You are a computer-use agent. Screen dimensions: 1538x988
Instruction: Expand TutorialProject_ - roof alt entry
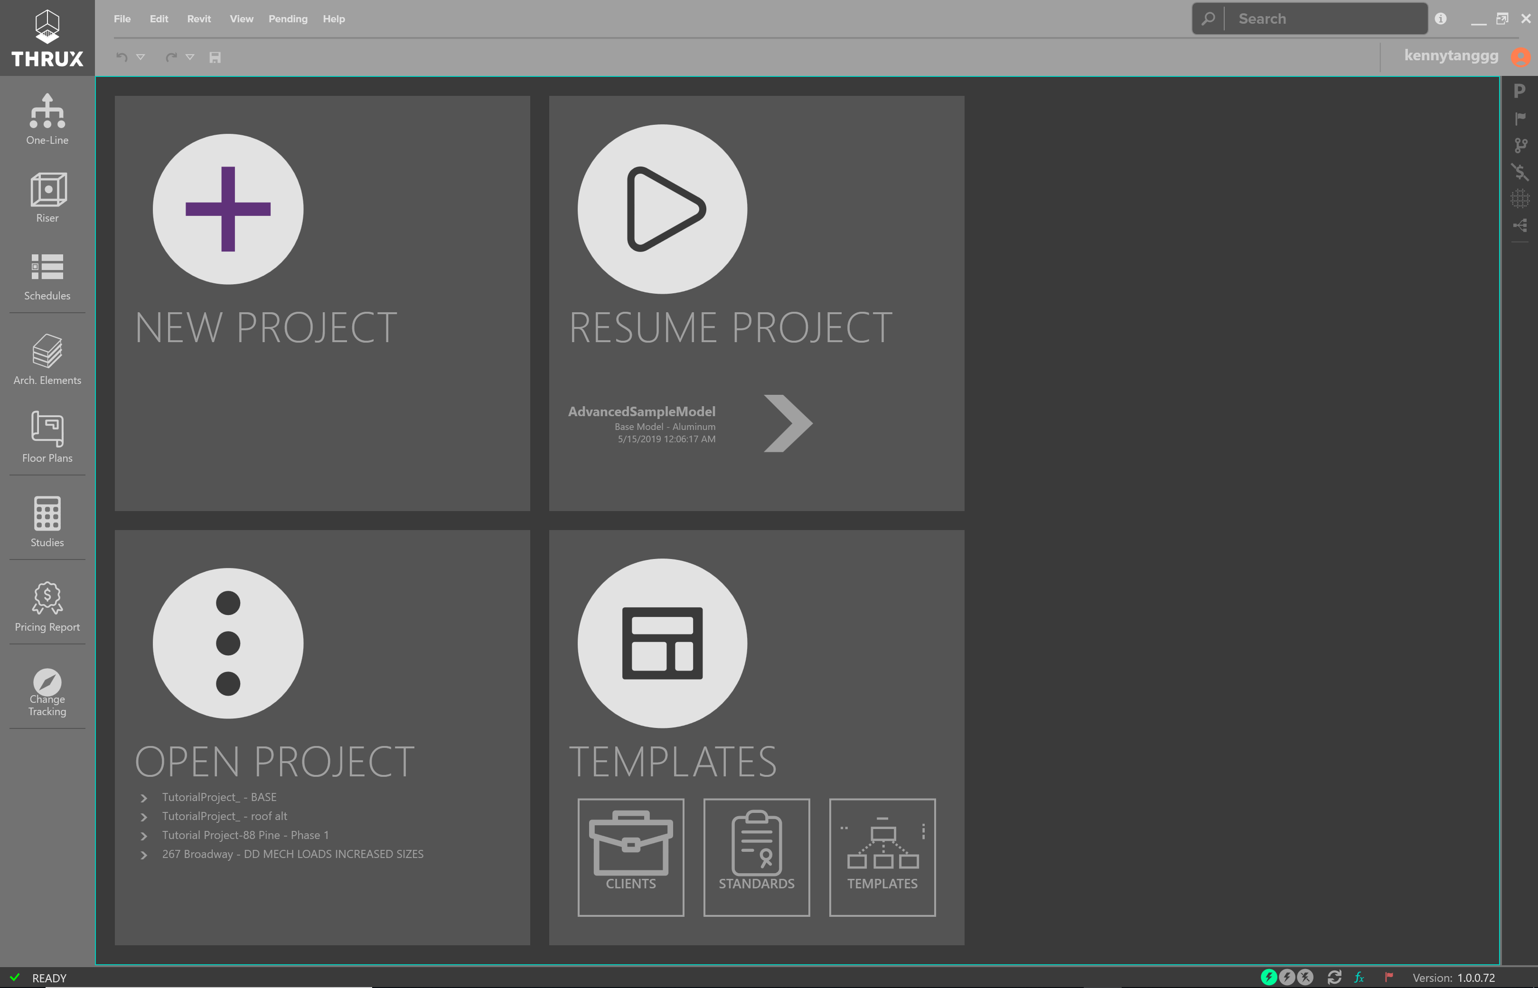144,817
